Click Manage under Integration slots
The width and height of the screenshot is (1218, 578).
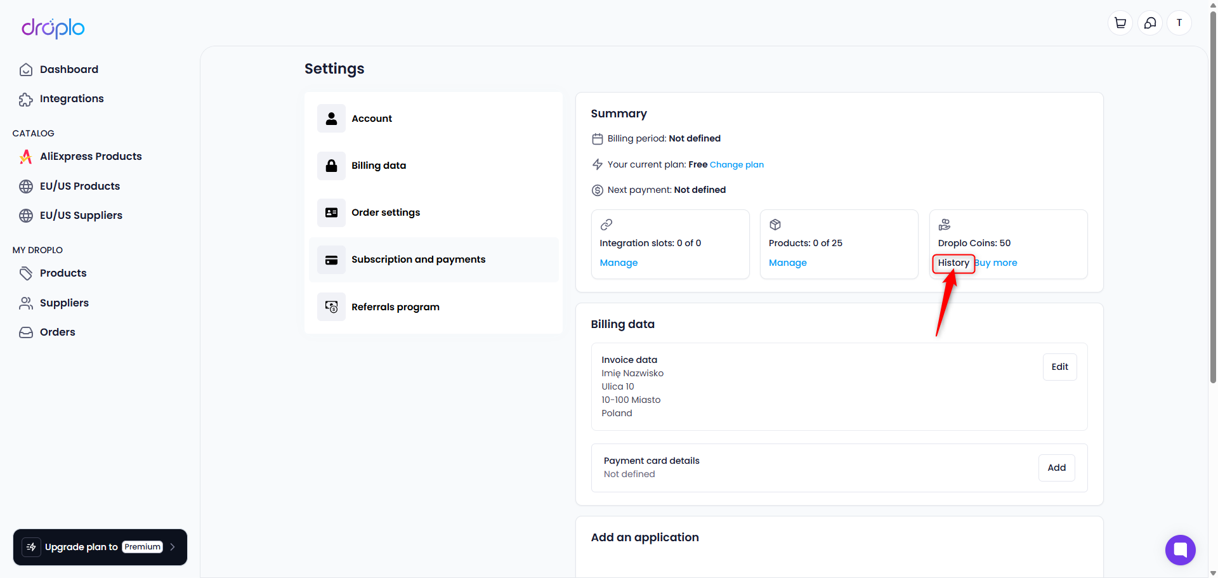tap(619, 263)
